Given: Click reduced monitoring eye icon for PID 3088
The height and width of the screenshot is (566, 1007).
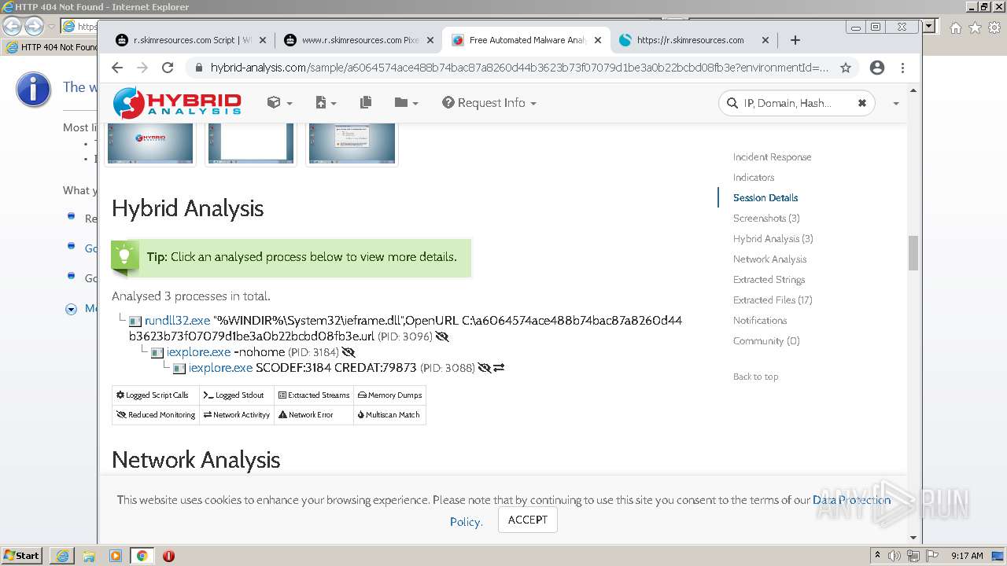Looking at the screenshot, I should 485,368.
